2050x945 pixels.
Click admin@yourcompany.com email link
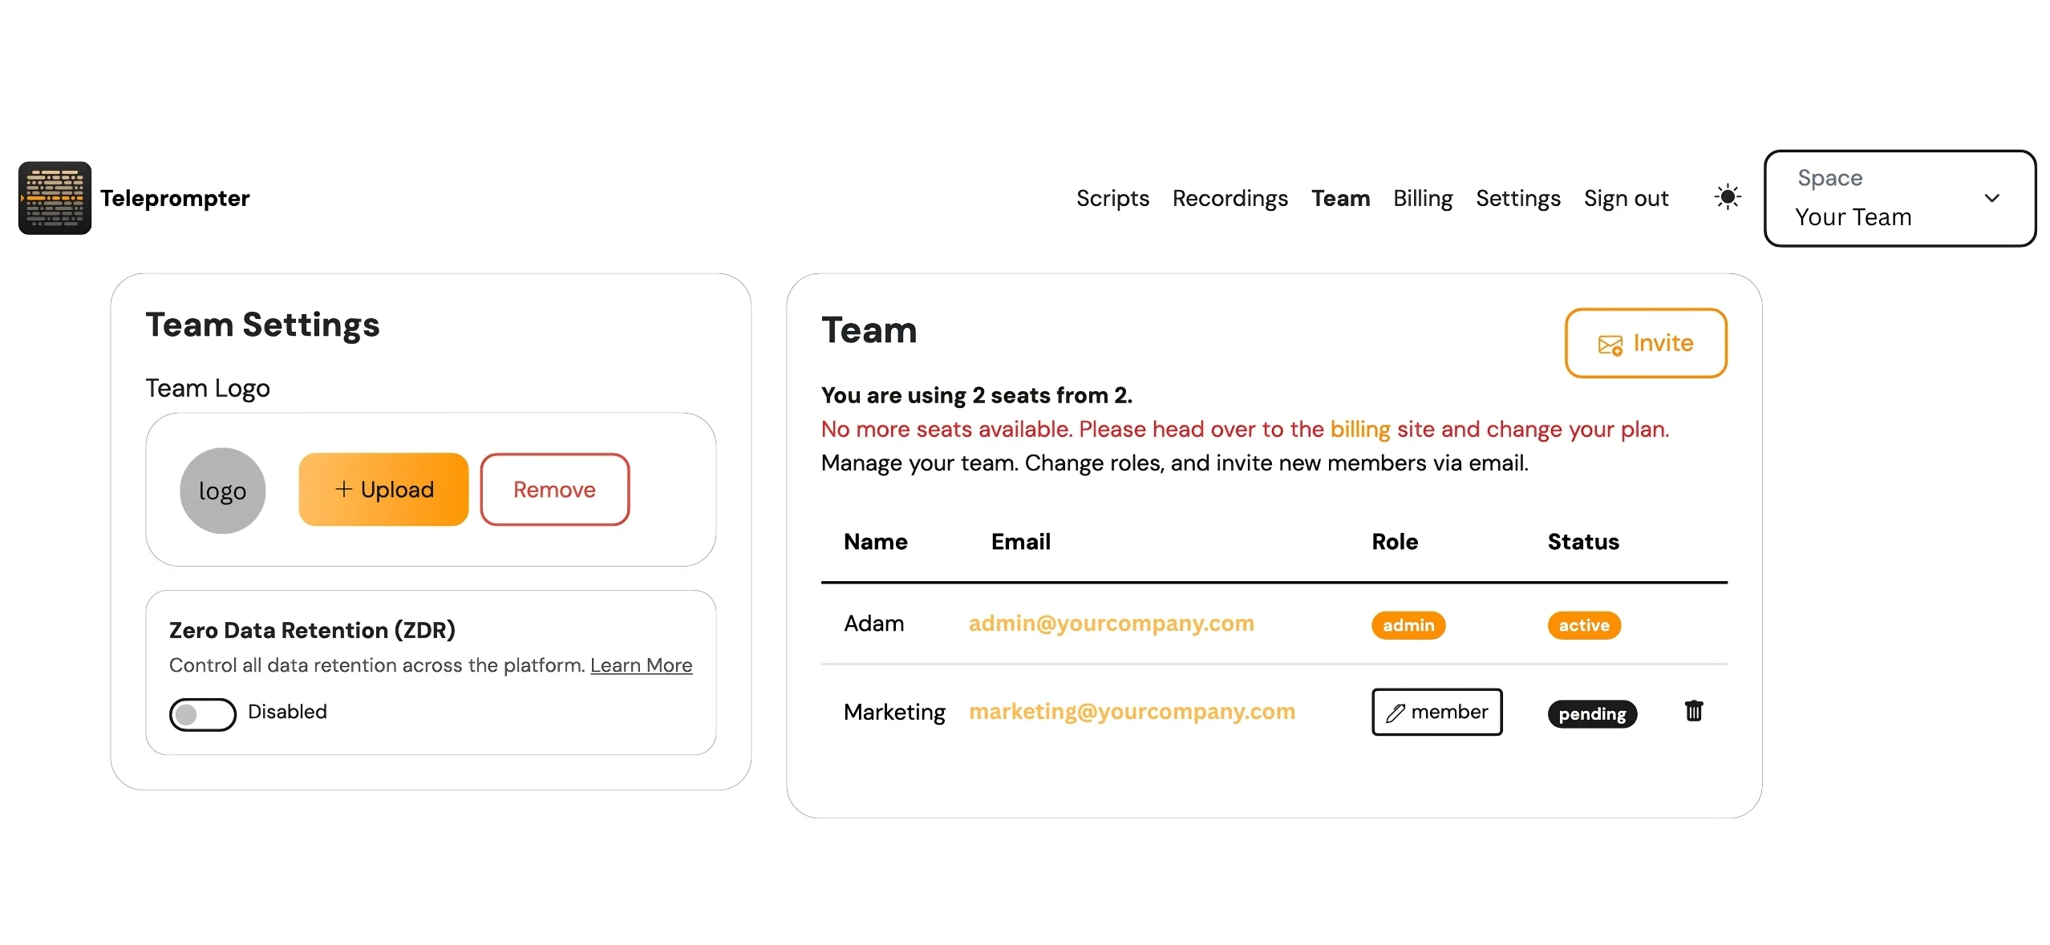(1111, 624)
